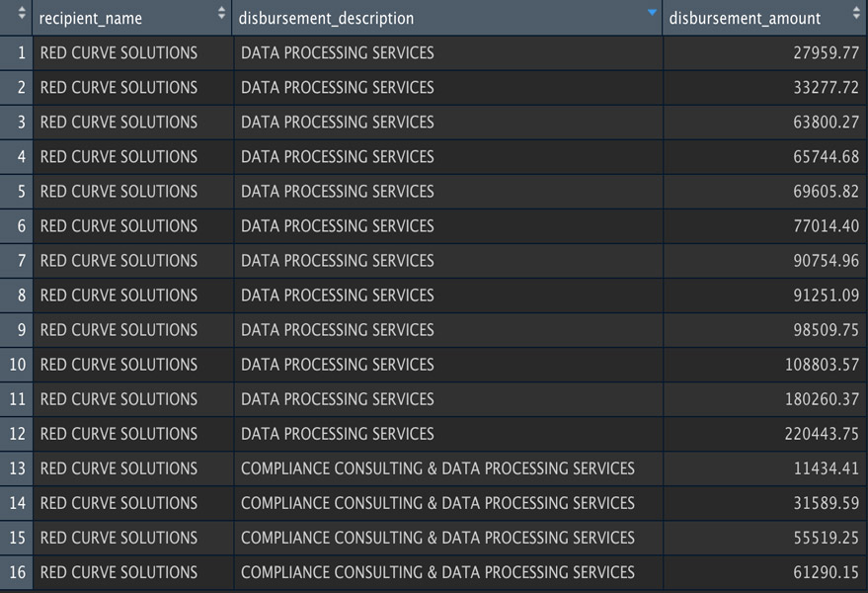The width and height of the screenshot is (868, 593).
Task: Click DATA PROCESSING SERVICES in row 1
Action: click(x=337, y=52)
